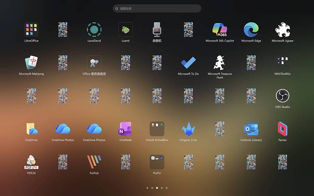Open Microsoft Treasure Hunt
The width and height of the screenshot is (314, 196).
[x=220, y=63]
